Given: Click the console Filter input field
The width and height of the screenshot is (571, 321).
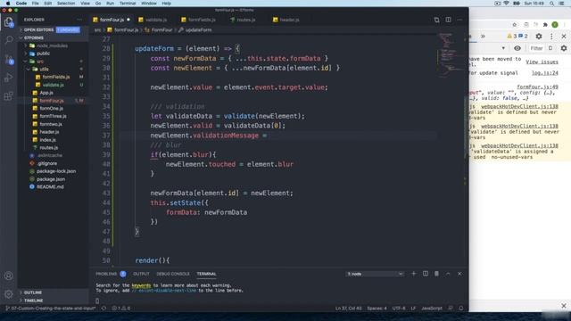Looking at the screenshot, I should (536, 48).
